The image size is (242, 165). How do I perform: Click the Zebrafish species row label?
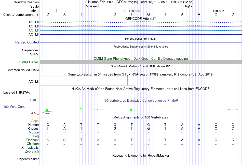tap(32, 152)
